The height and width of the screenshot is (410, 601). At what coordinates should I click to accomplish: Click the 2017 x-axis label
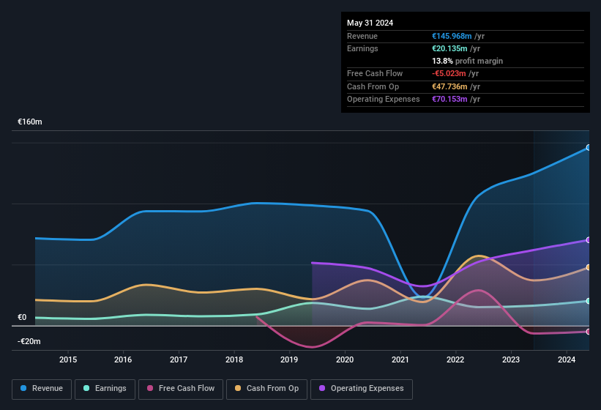coord(179,359)
